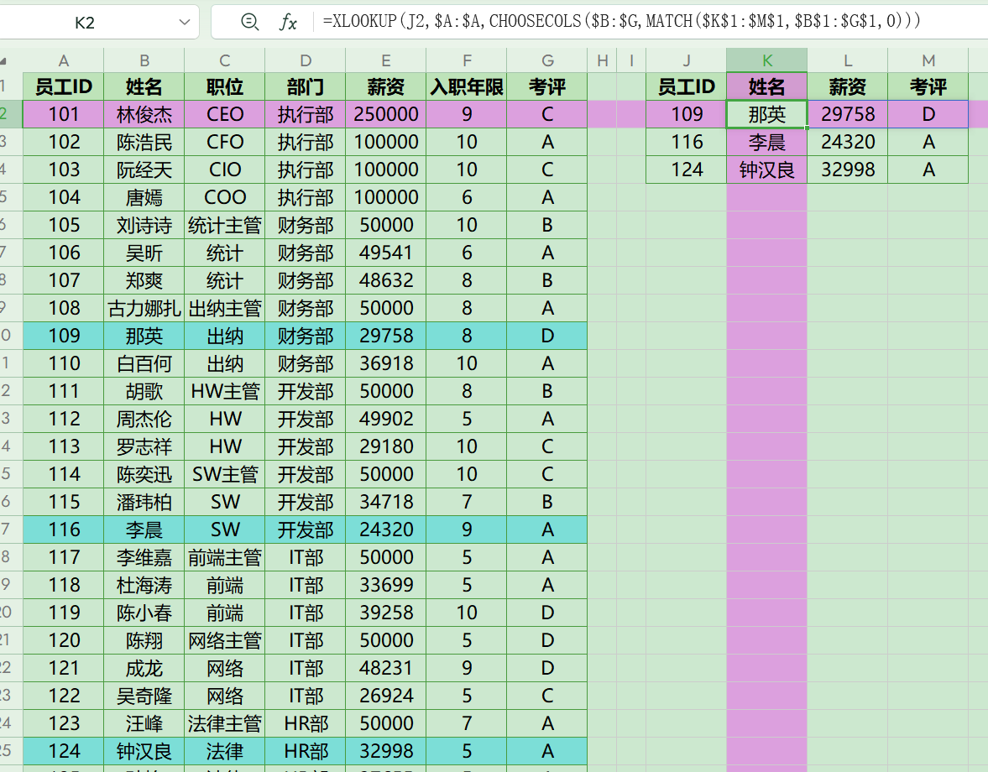Select lookup ID 116 in column J
The image size is (988, 772).
[x=686, y=142]
